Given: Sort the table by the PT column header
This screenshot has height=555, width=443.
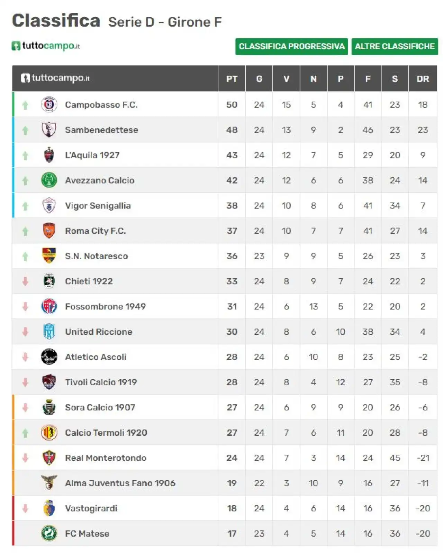Looking at the screenshot, I should coord(232,79).
